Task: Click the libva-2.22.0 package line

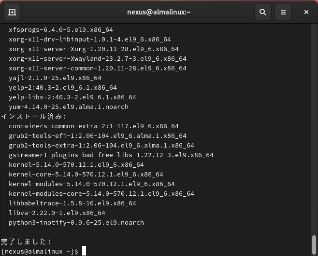Action: (x=57, y=213)
